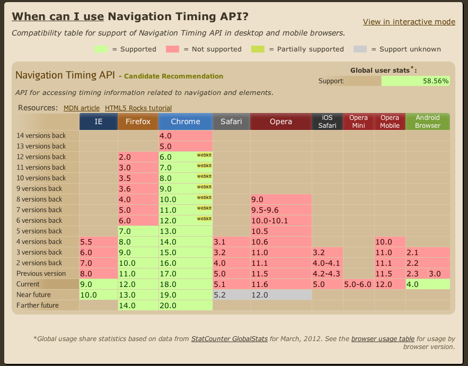Screen dimensions: 468x366
Task: Open the HTML5 Rocks tutorial link
Action: coord(138,108)
